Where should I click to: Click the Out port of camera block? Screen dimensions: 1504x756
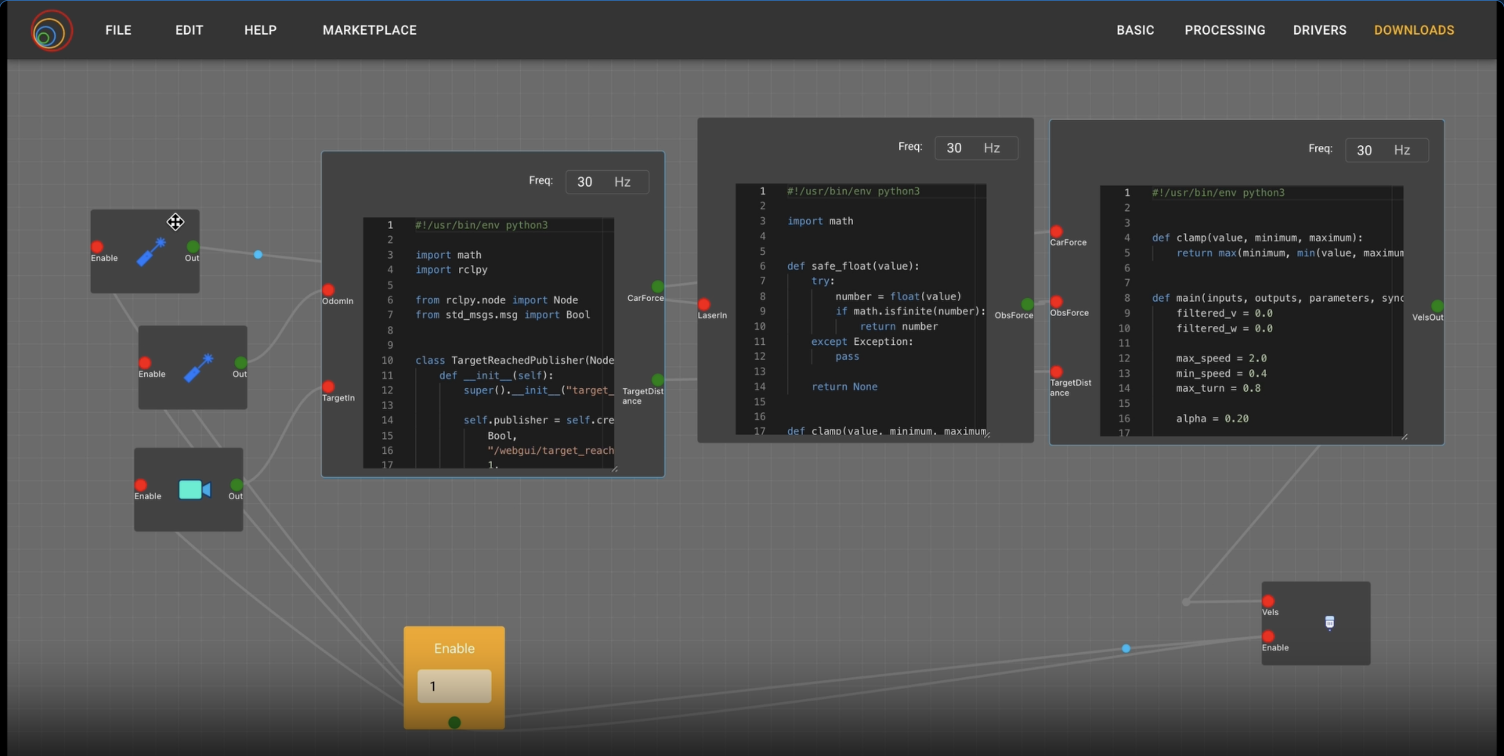tap(236, 485)
